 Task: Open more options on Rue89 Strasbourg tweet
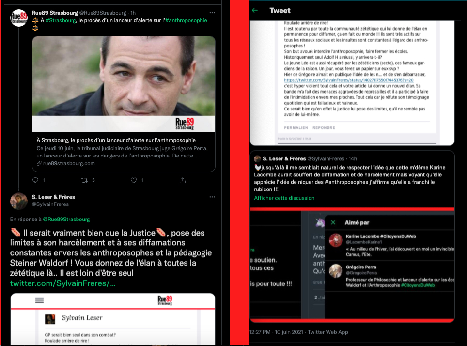point(212,12)
